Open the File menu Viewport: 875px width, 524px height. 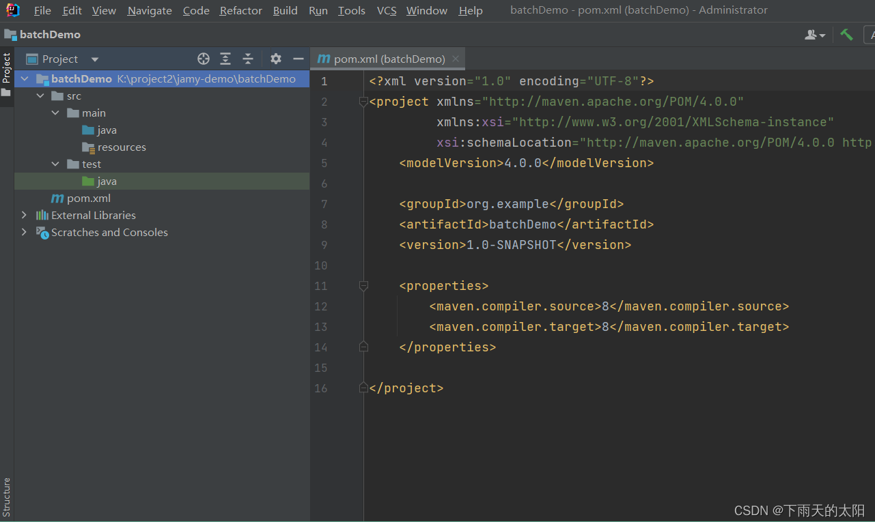(42, 11)
